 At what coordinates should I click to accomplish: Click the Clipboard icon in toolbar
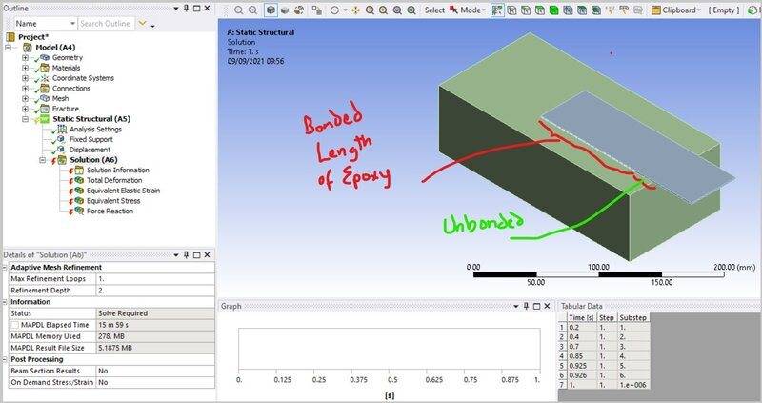(656, 10)
